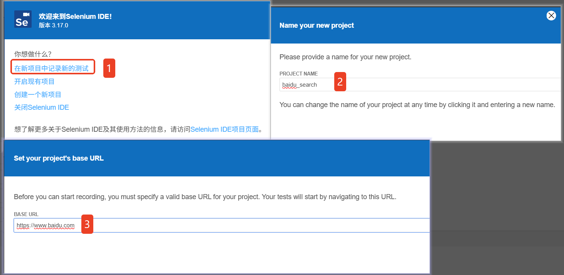564x275 pixels.
Task: Open the 'Selenium IDE项目页面' link
Action: 224,129
